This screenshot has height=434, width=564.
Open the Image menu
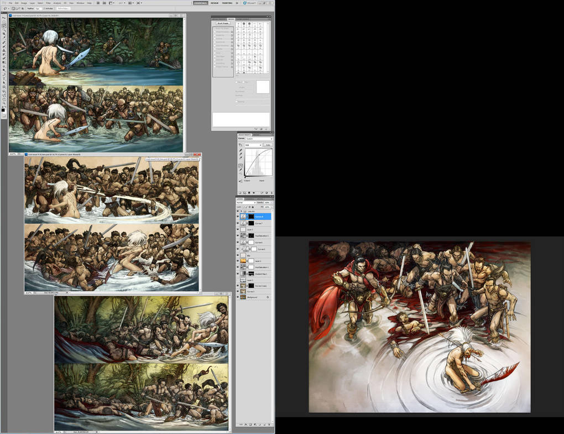[x=25, y=3]
